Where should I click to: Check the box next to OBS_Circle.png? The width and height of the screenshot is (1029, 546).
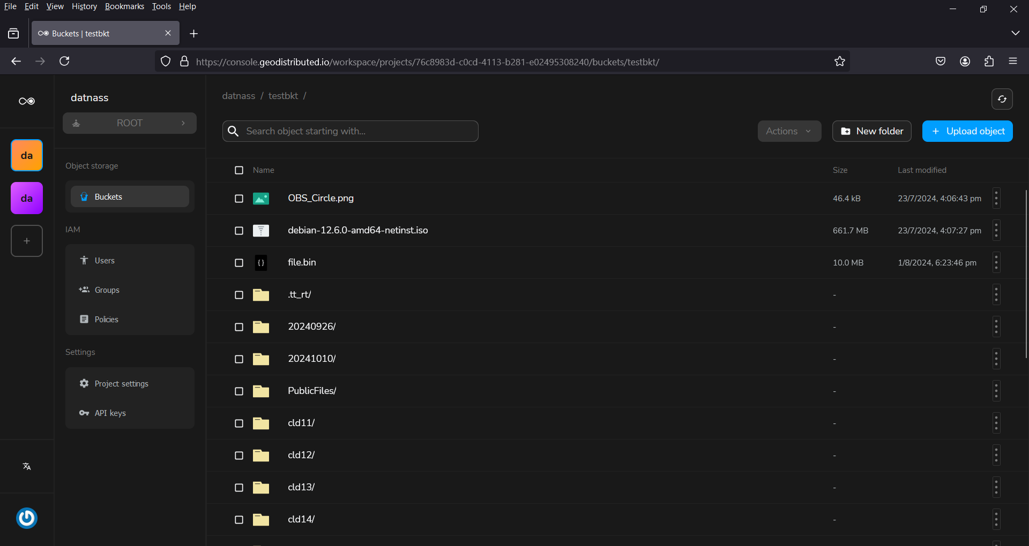coord(239,199)
